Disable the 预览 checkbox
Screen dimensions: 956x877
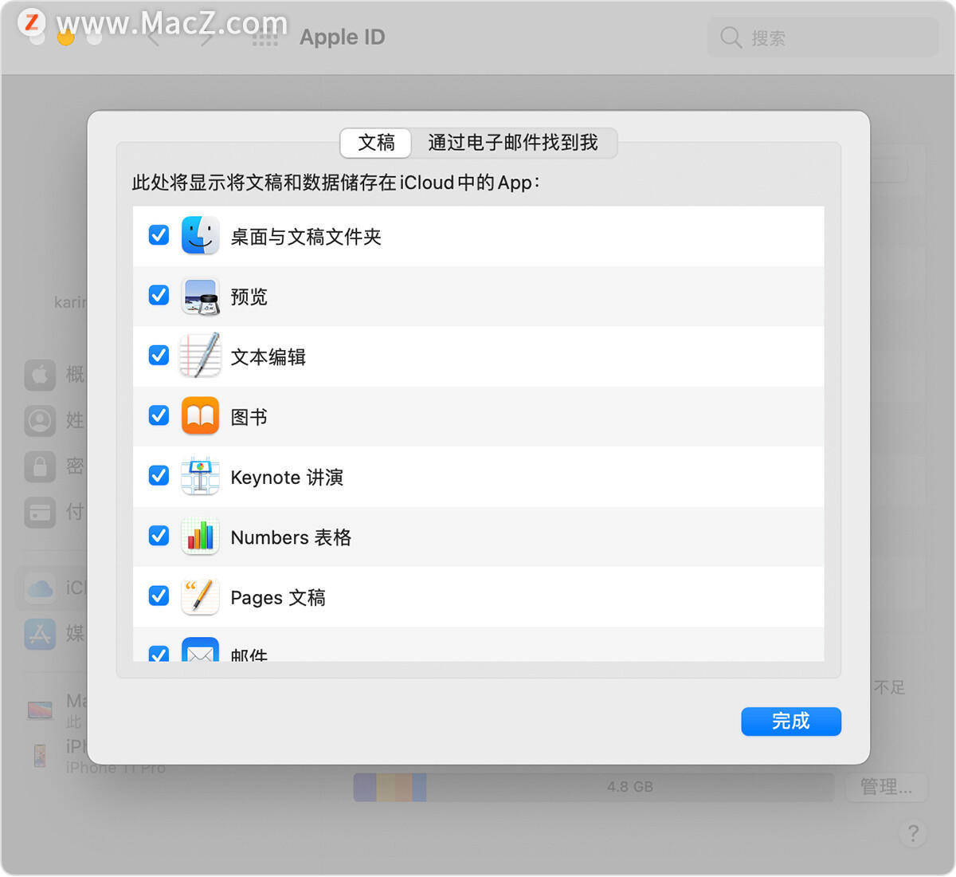pyautogui.click(x=159, y=295)
